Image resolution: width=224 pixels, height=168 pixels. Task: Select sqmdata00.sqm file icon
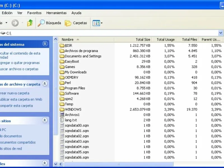[62, 125]
